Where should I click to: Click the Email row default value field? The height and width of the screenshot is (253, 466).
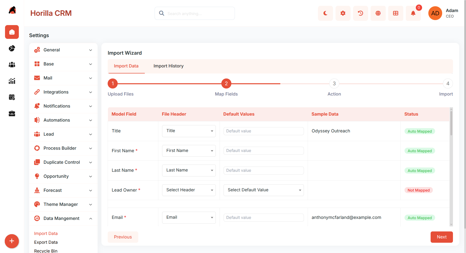tap(264, 218)
